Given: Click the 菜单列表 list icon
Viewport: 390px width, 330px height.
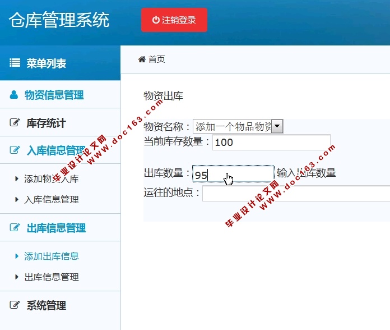Looking at the screenshot, I should pyautogui.click(x=15, y=63).
